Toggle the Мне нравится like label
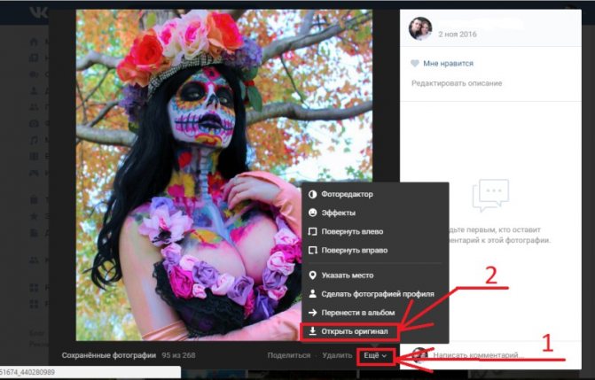595x380 pixels. tap(448, 64)
